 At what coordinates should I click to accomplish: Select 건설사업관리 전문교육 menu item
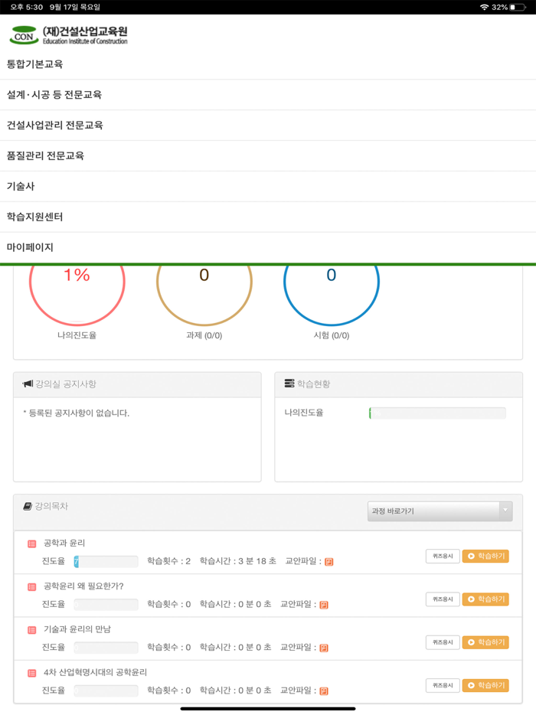(268, 126)
